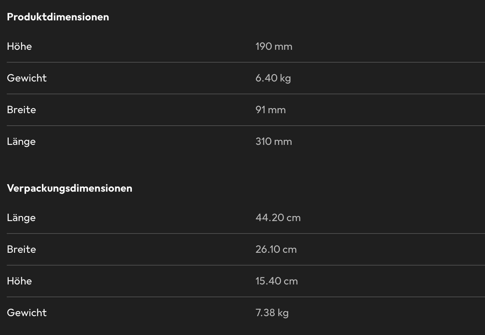Image resolution: width=485 pixels, height=335 pixels.
Task: Click the divider below product Höhe row
Action: click(246, 62)
